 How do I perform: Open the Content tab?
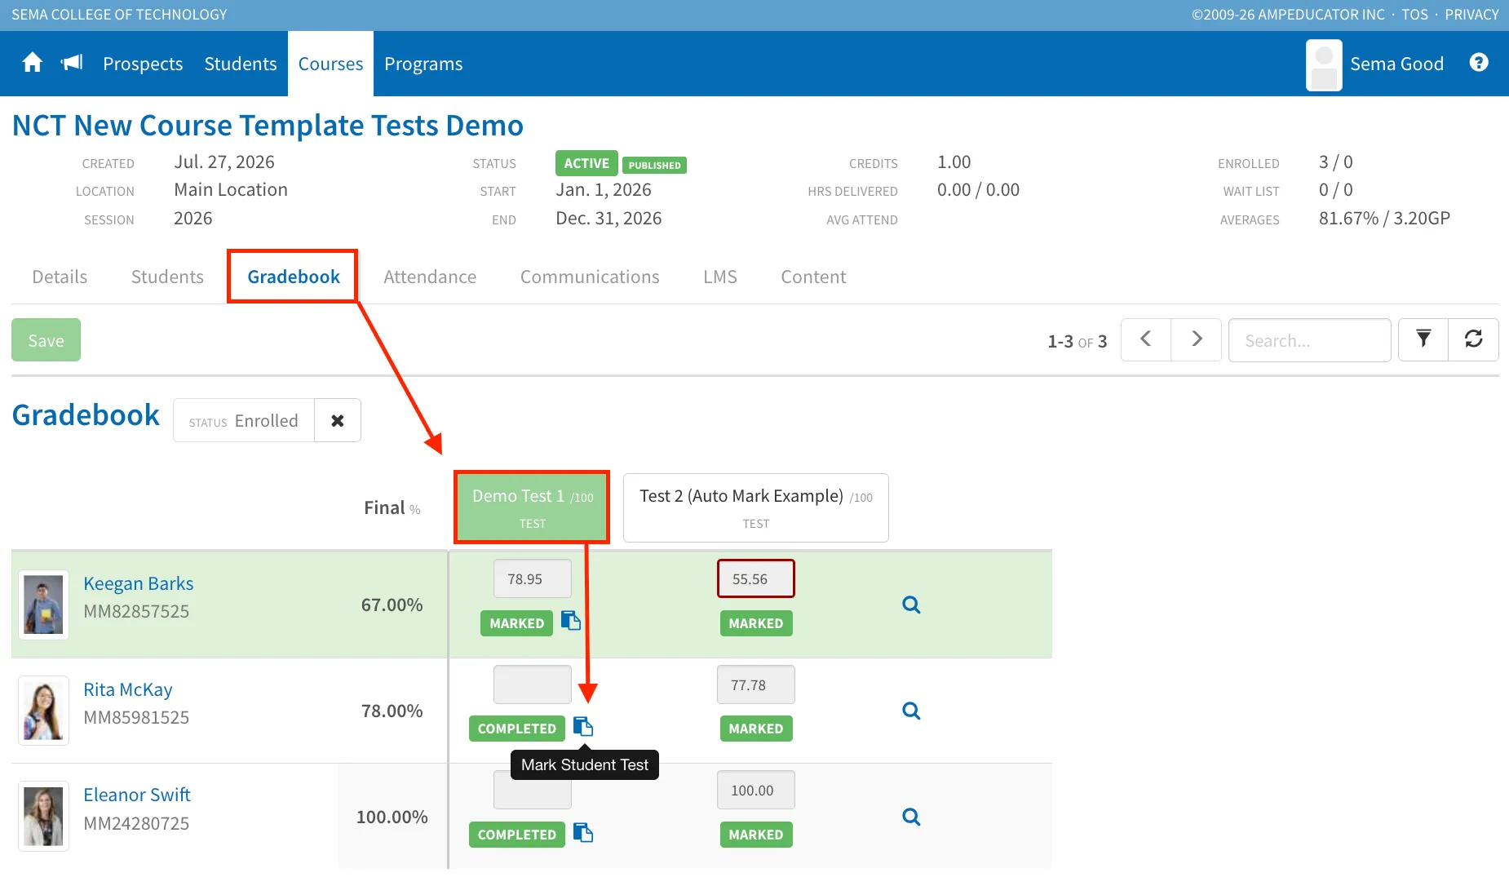click(813, 277)
